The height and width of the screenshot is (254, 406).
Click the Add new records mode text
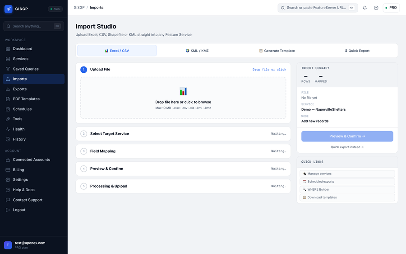315,121
